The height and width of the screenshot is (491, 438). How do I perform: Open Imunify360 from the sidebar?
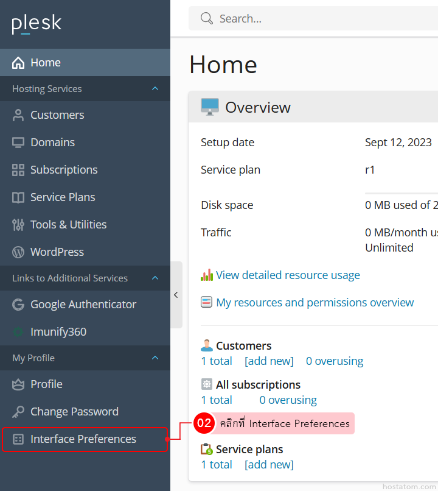[58, 332]
